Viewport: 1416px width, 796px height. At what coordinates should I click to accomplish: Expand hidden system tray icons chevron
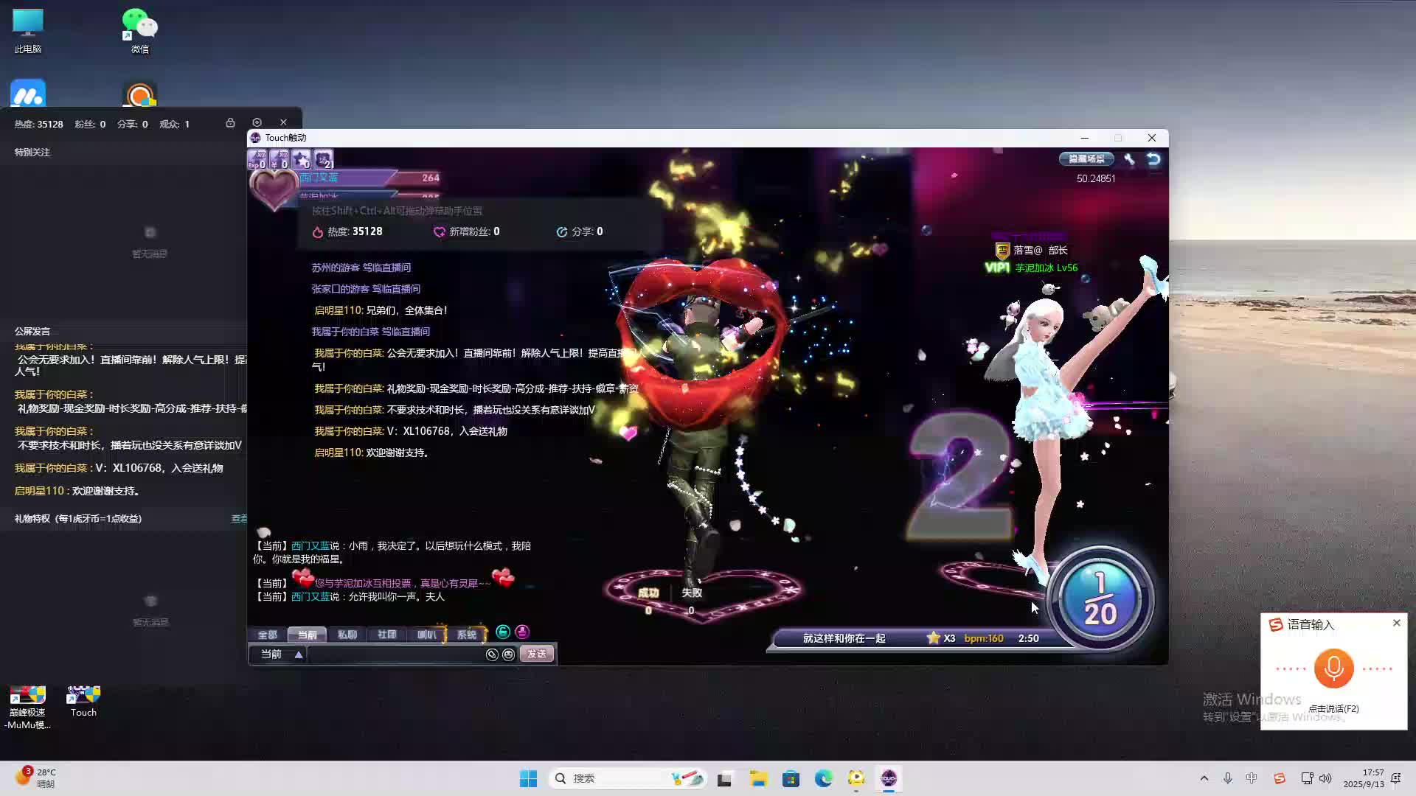(x=1204, y=778)
